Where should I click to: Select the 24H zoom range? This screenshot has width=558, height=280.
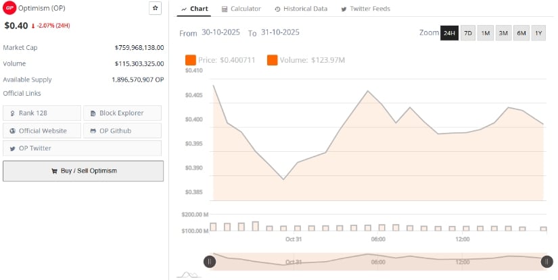pos(449,33)
